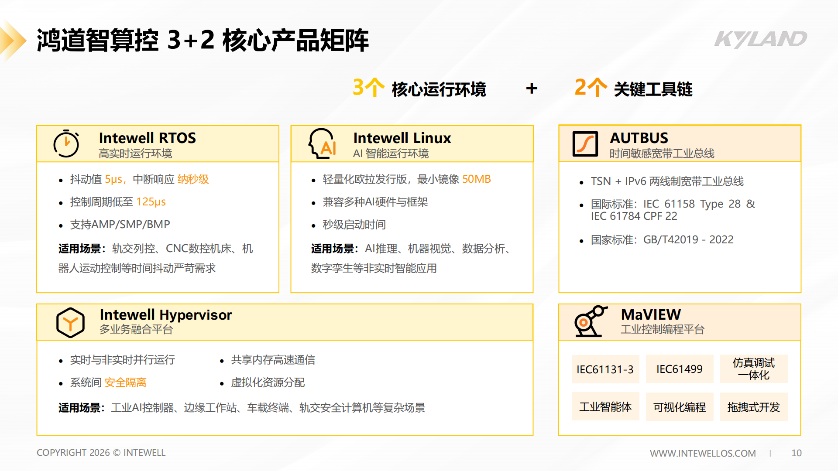
Task: Click the 国家标准 GB/T42019 - 2022 bullet
Action: pos(662,239)
